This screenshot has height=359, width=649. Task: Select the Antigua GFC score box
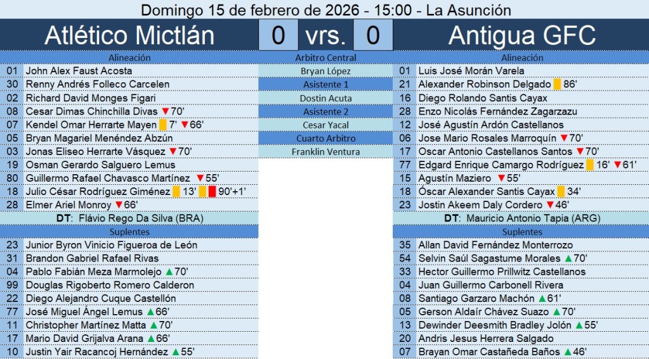point(372,35)
